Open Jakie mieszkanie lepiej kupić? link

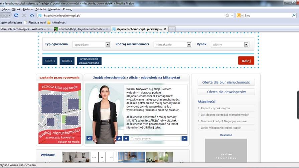click(221, 128)
